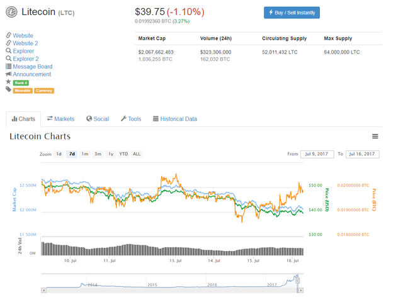The height and width of the screenshot is (297, 403).
Task: Click the Litecoin Charts heading
Action: point(40,137)
